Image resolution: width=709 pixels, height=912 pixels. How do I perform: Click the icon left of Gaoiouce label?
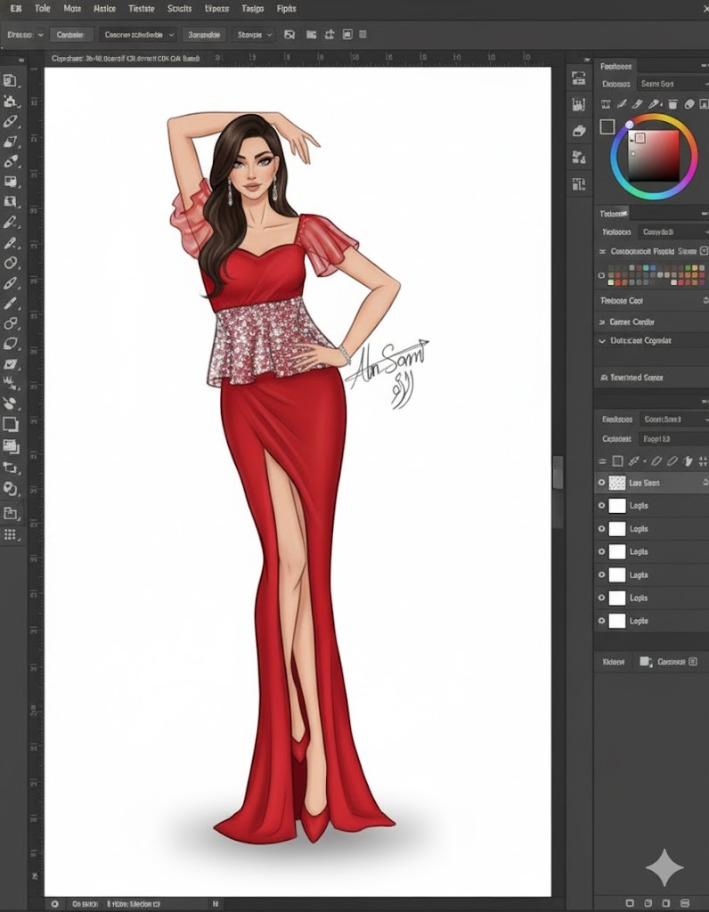tap(646, 662)
